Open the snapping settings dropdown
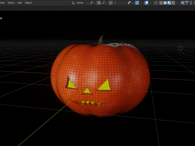The width and height of the screenshot is (195, 146). click(x=104, y=3)
